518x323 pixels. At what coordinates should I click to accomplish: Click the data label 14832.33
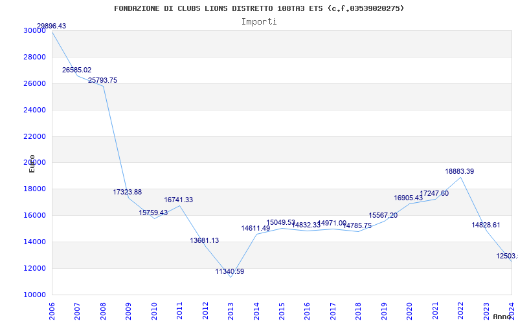pos(306,225)
